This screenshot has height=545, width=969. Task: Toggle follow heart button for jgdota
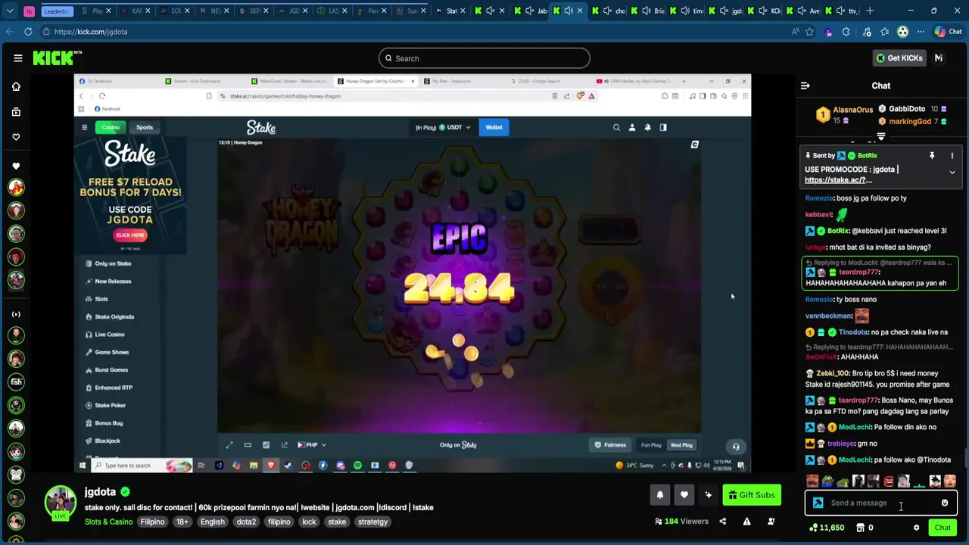pos(684,495)
